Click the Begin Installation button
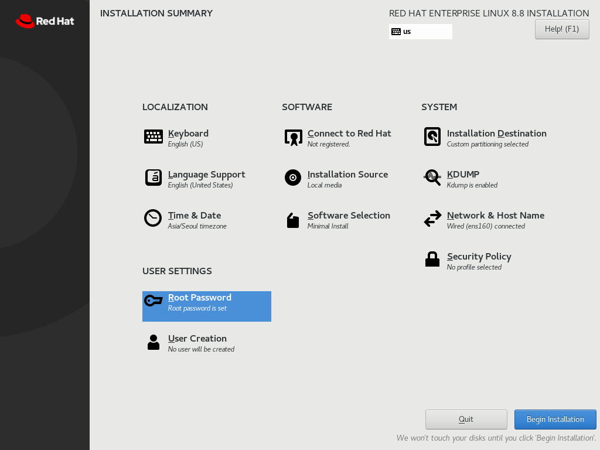Viewport: 600px width, 450px height. pyautogui.click(x=555, y=420)
